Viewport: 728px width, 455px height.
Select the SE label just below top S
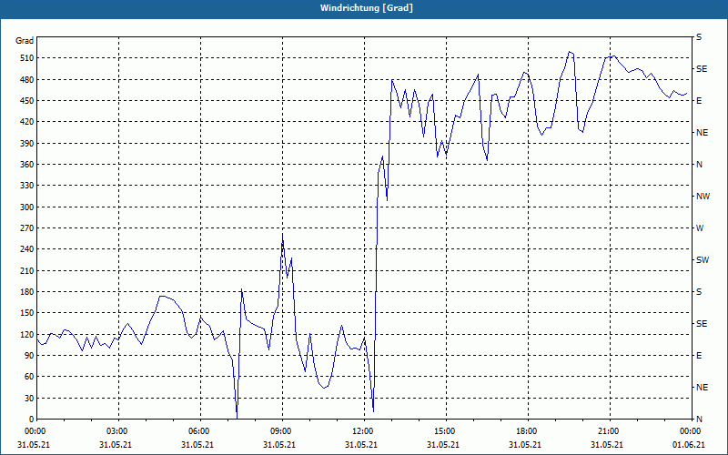702,69
